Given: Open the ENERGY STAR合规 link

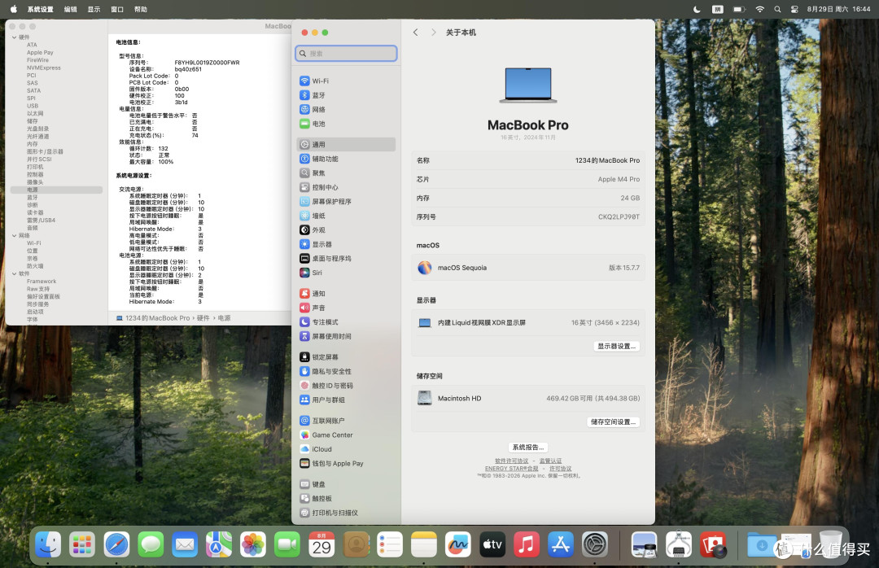Looking at the screenshot, I should (x=512, y=469).
